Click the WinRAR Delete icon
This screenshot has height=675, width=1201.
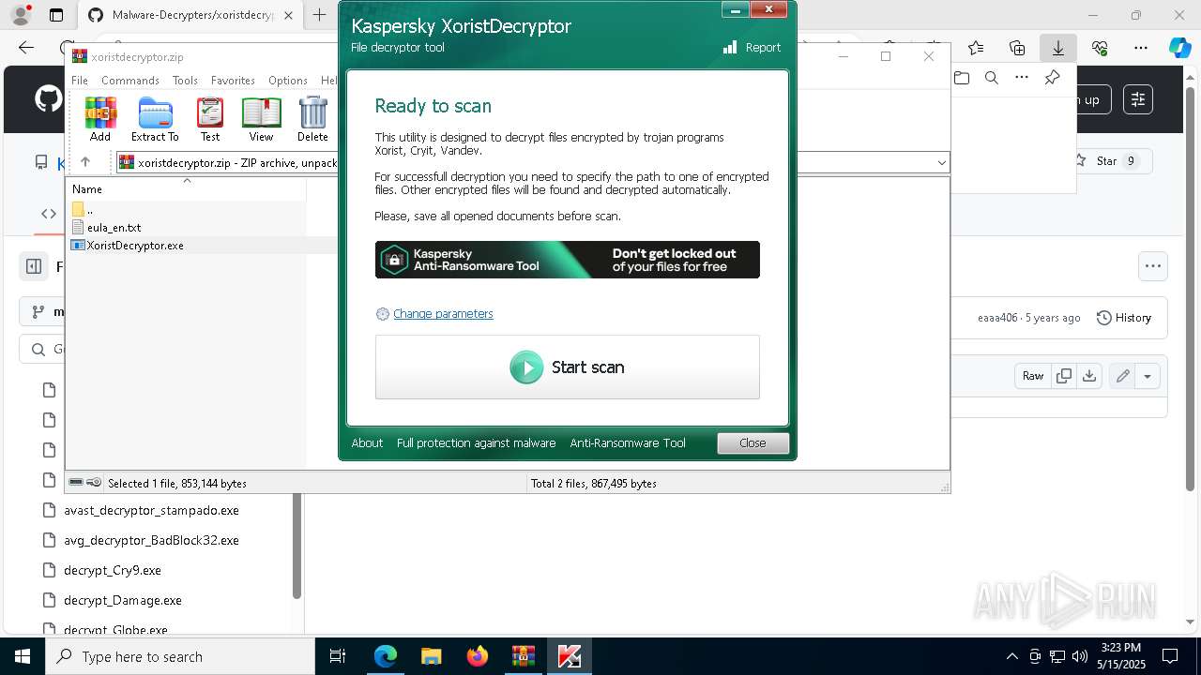coord(312,119)
